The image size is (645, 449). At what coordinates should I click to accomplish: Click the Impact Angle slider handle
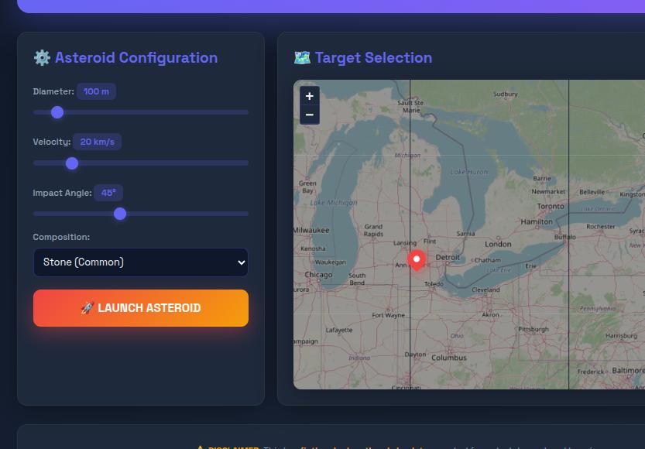[x=120, y=214]
